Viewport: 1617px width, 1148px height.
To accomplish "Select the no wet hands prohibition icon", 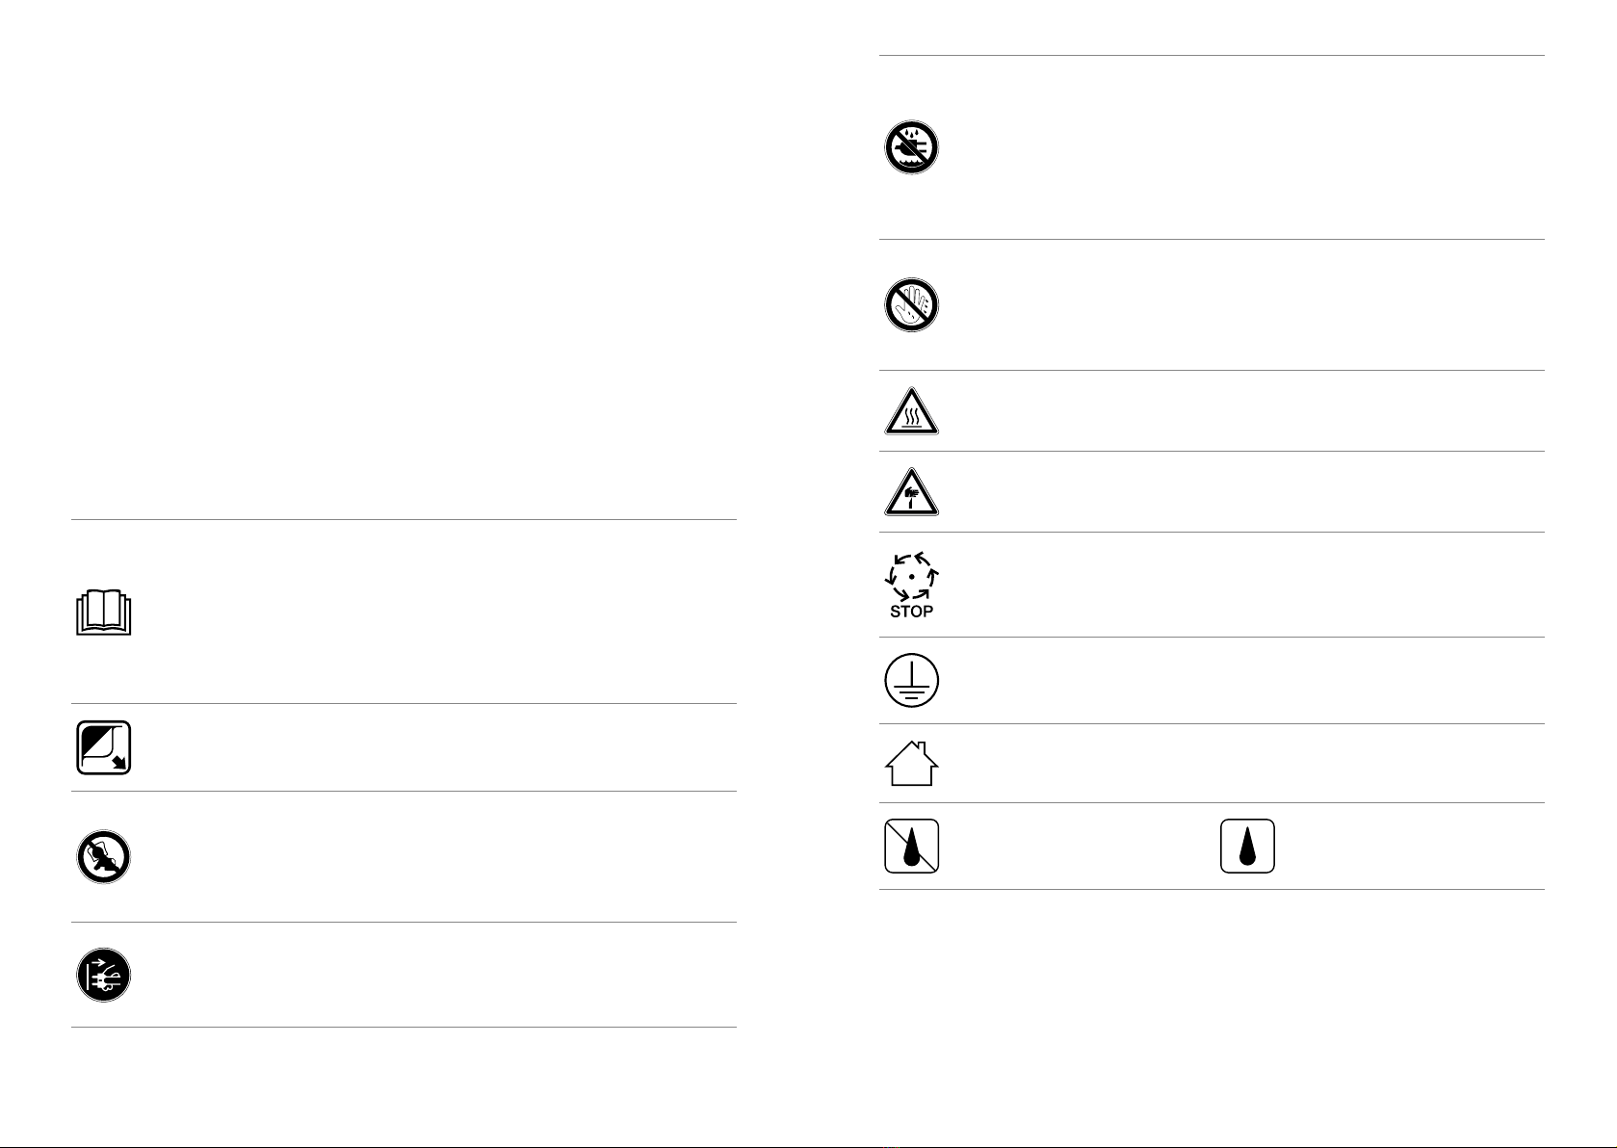I will [911, 306].
